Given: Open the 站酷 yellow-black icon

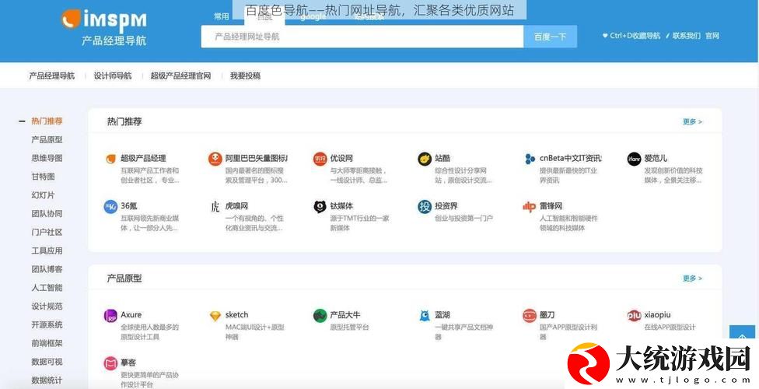Looking at the screenshot, I should point(425,159).
